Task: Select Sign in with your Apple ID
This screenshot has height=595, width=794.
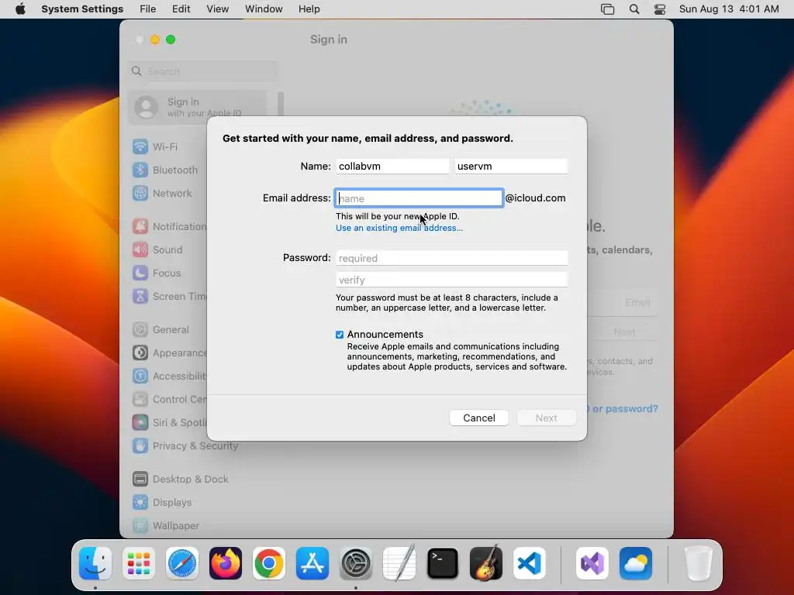Action: pos(198,107)
